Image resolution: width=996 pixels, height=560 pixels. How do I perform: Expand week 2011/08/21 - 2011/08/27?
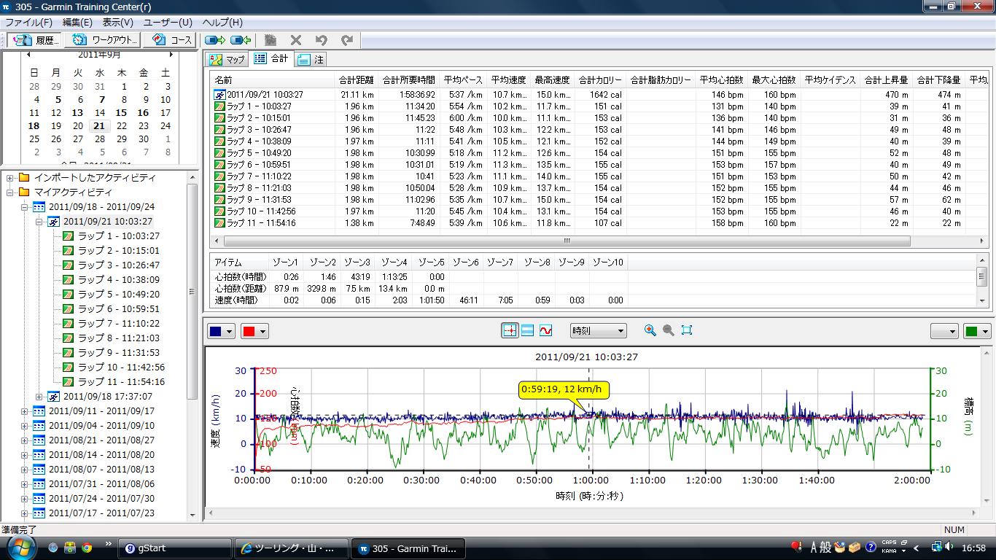coord(24,440)
